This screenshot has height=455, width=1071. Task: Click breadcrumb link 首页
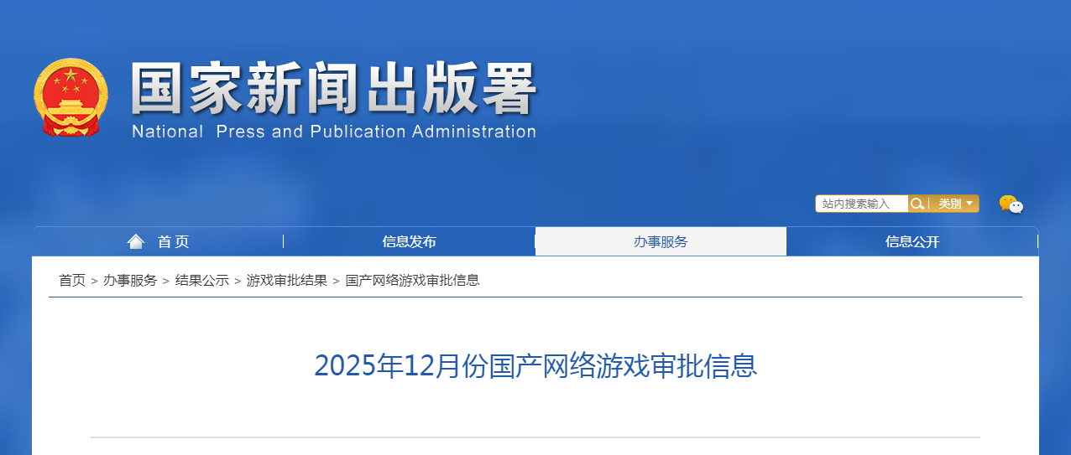tap(72, 281)
